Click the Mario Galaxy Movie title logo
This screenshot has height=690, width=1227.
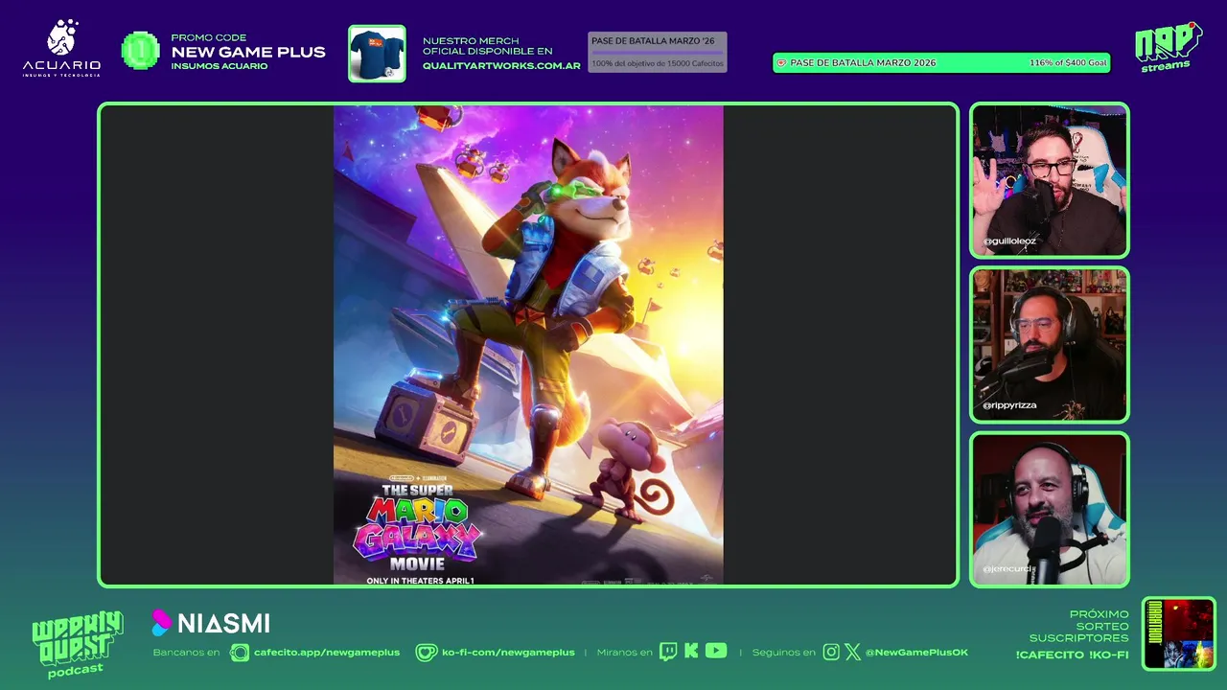[x=416, y=525]
